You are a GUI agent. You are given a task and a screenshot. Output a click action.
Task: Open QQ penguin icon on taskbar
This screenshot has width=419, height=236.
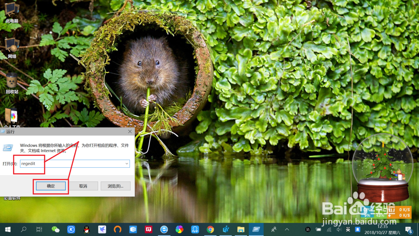pyautogui.click(x=87, y=229)
